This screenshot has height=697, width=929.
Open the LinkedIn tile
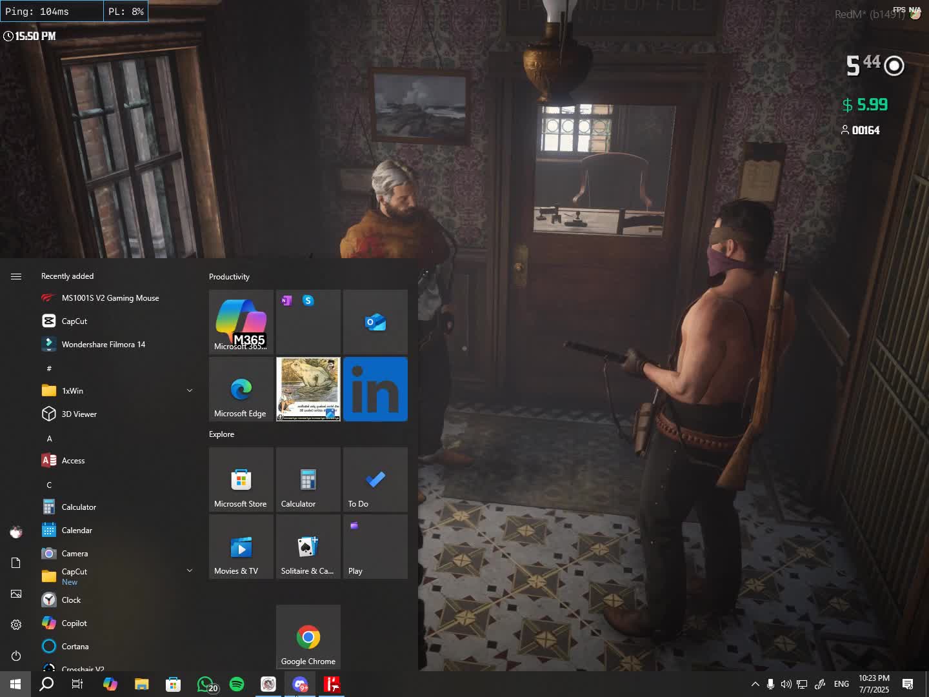pos(375,389)
